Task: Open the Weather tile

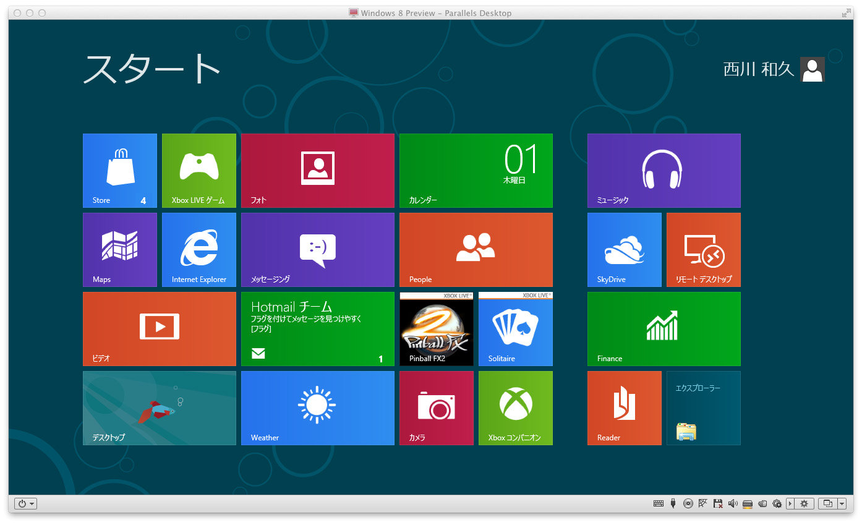Action: [x=318, y=408]
